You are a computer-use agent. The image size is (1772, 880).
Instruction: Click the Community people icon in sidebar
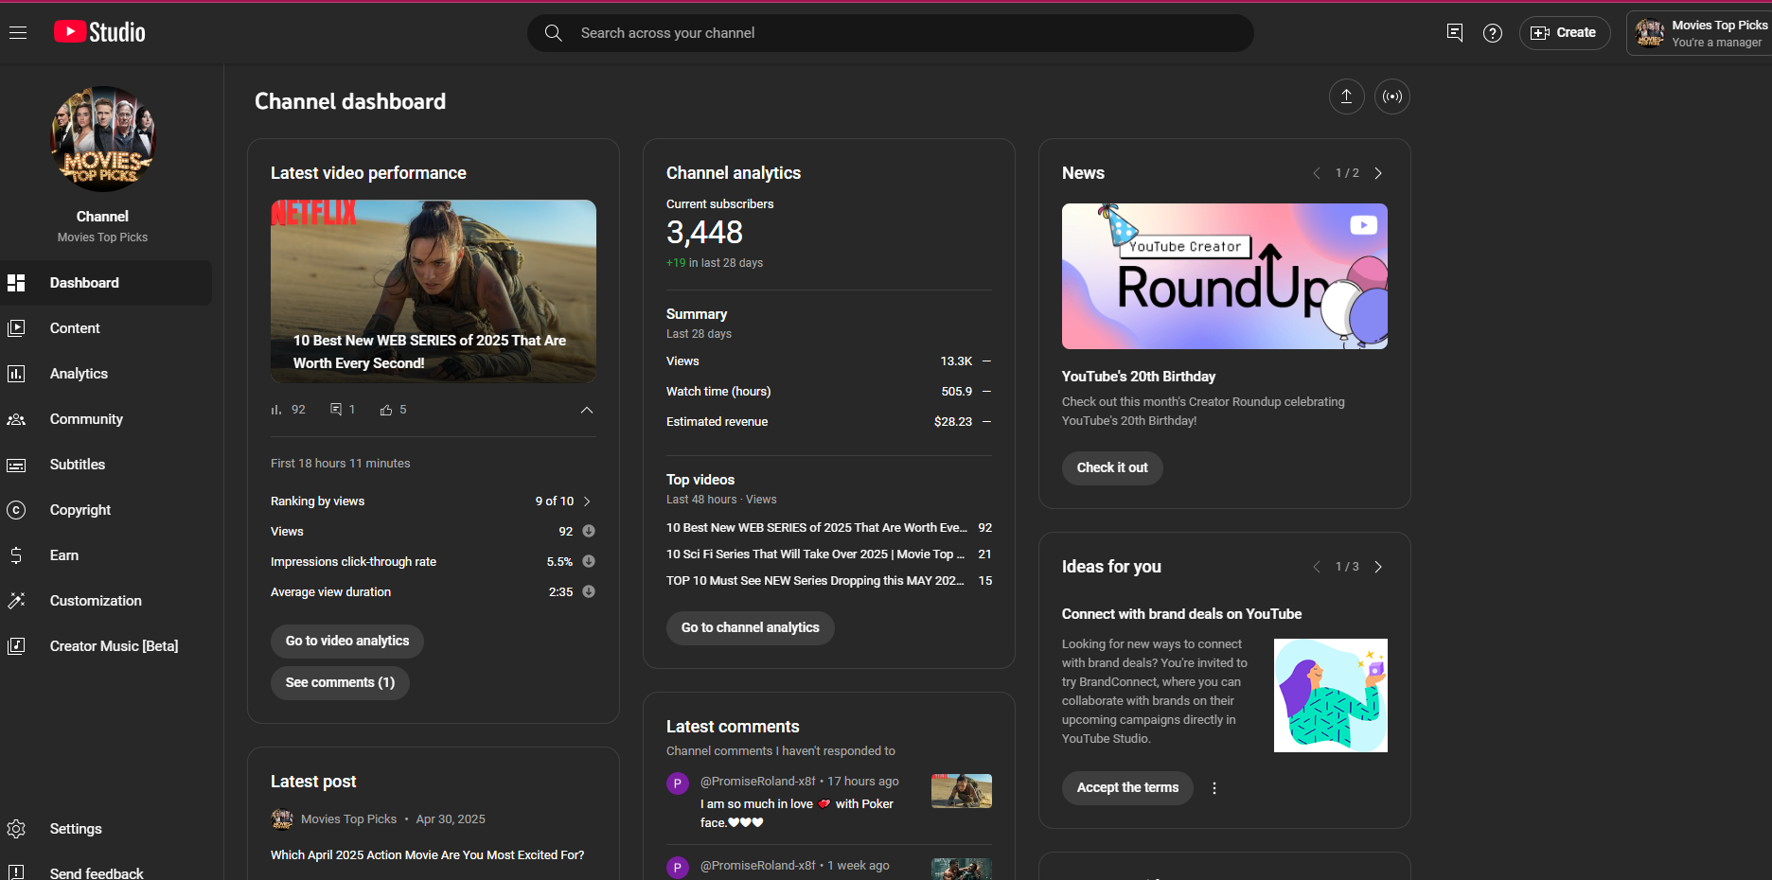(16, 419)
